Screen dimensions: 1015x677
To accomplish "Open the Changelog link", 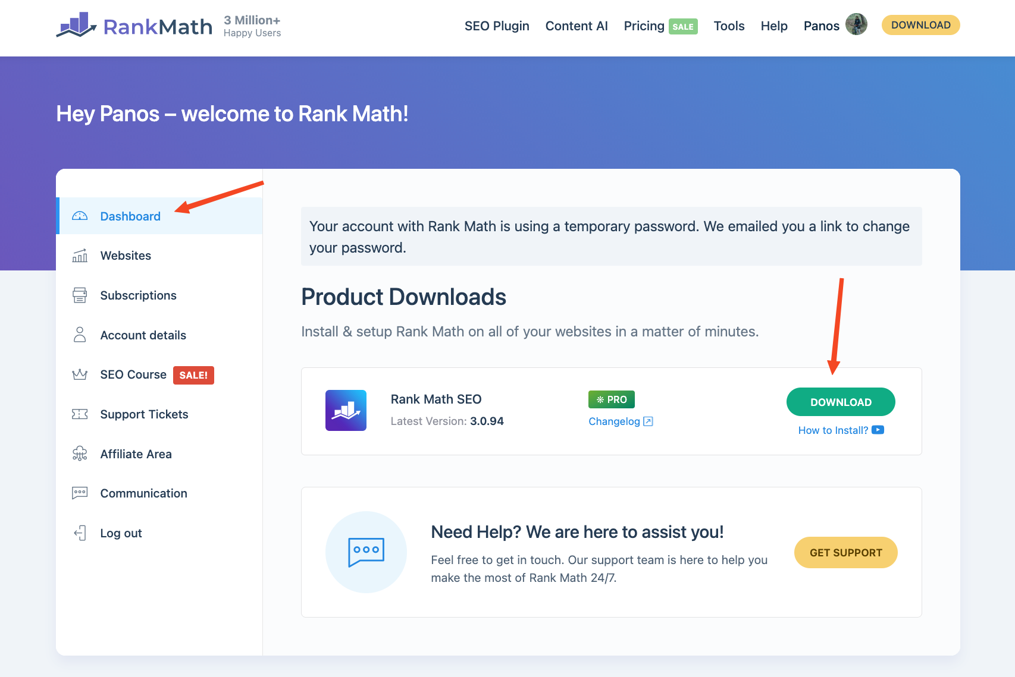I will tap(614, 421).
